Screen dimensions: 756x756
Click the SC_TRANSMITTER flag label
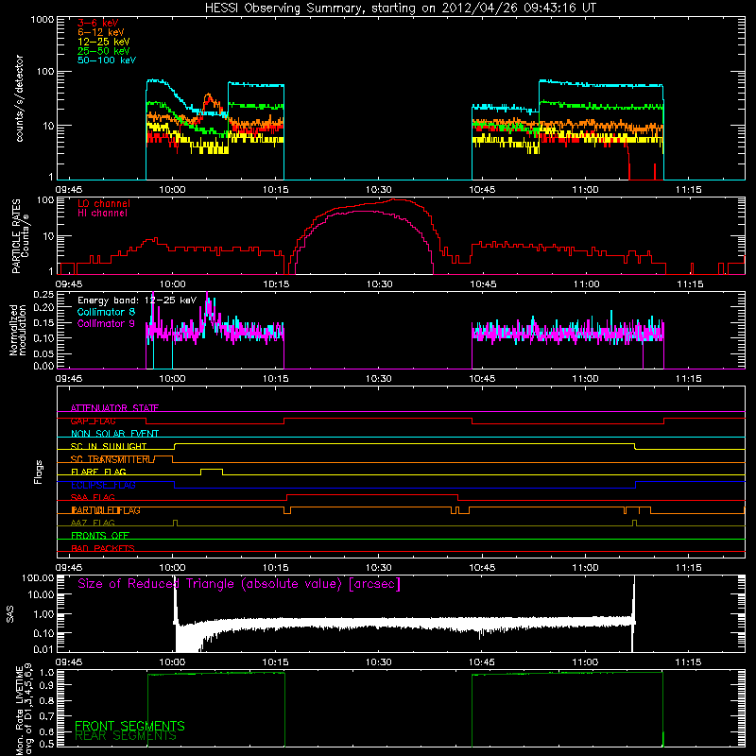[x=112, y=459]
